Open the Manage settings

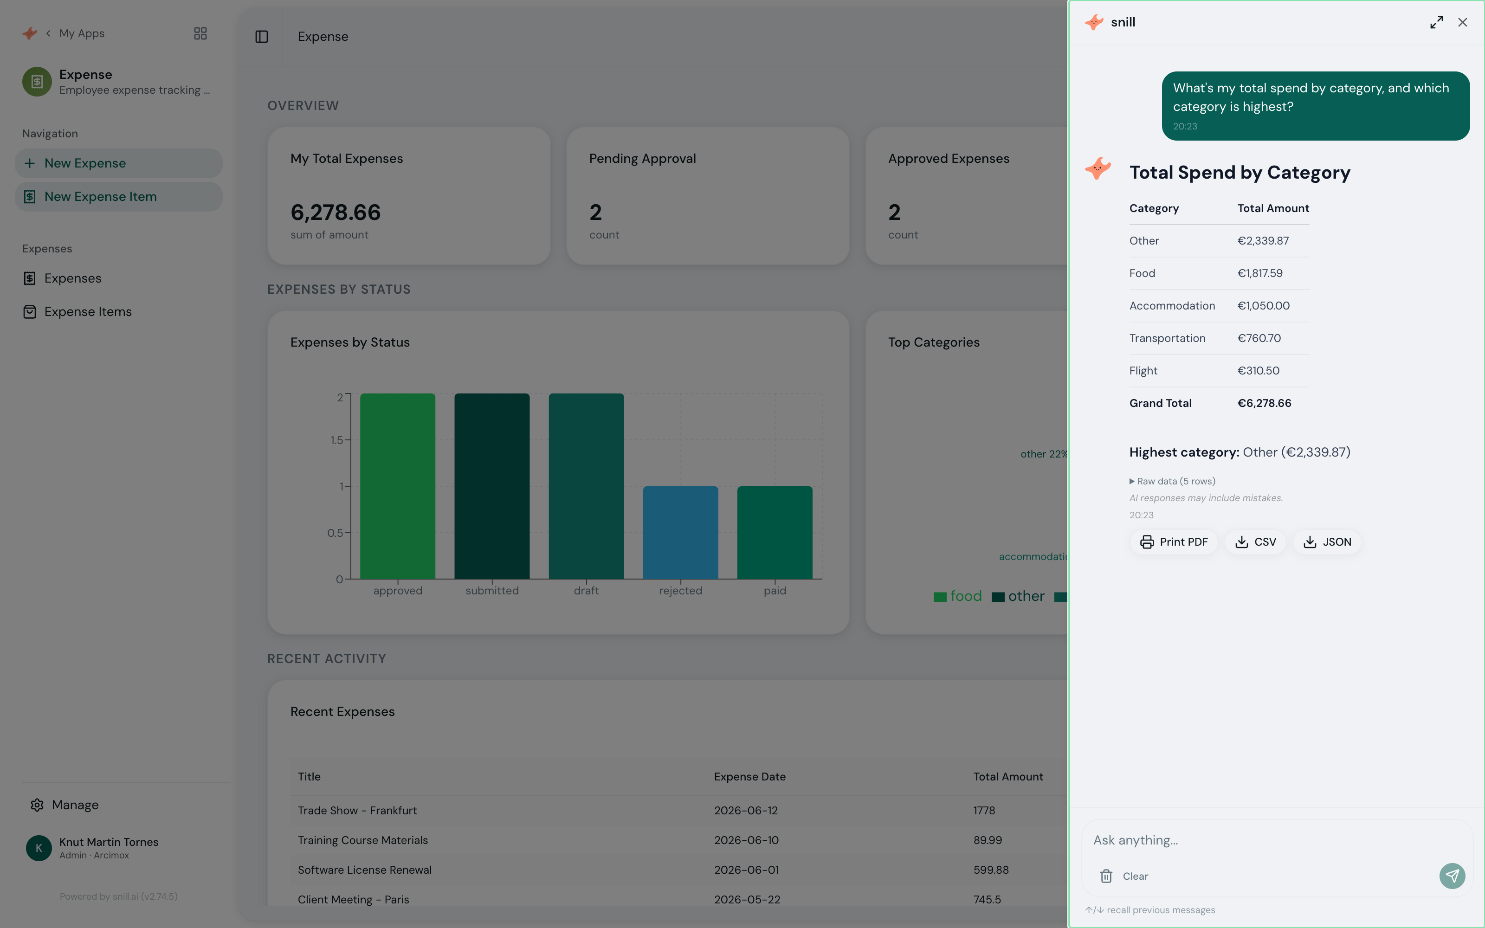coord(75,805)
